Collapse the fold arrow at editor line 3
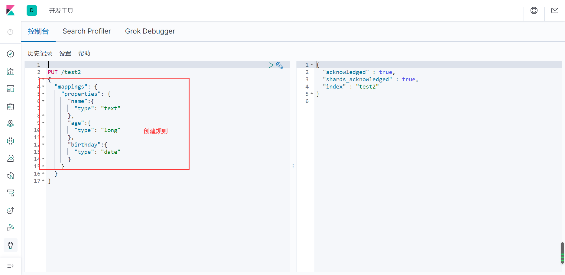 (43, 79)
